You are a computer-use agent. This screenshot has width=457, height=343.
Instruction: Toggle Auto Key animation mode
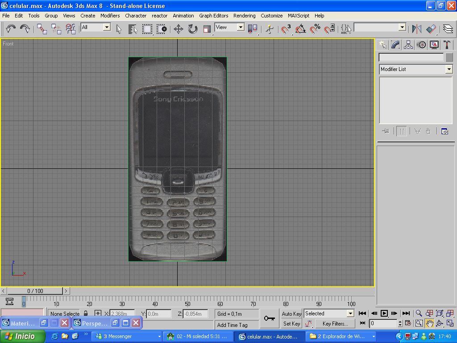(x=291, y=314)
